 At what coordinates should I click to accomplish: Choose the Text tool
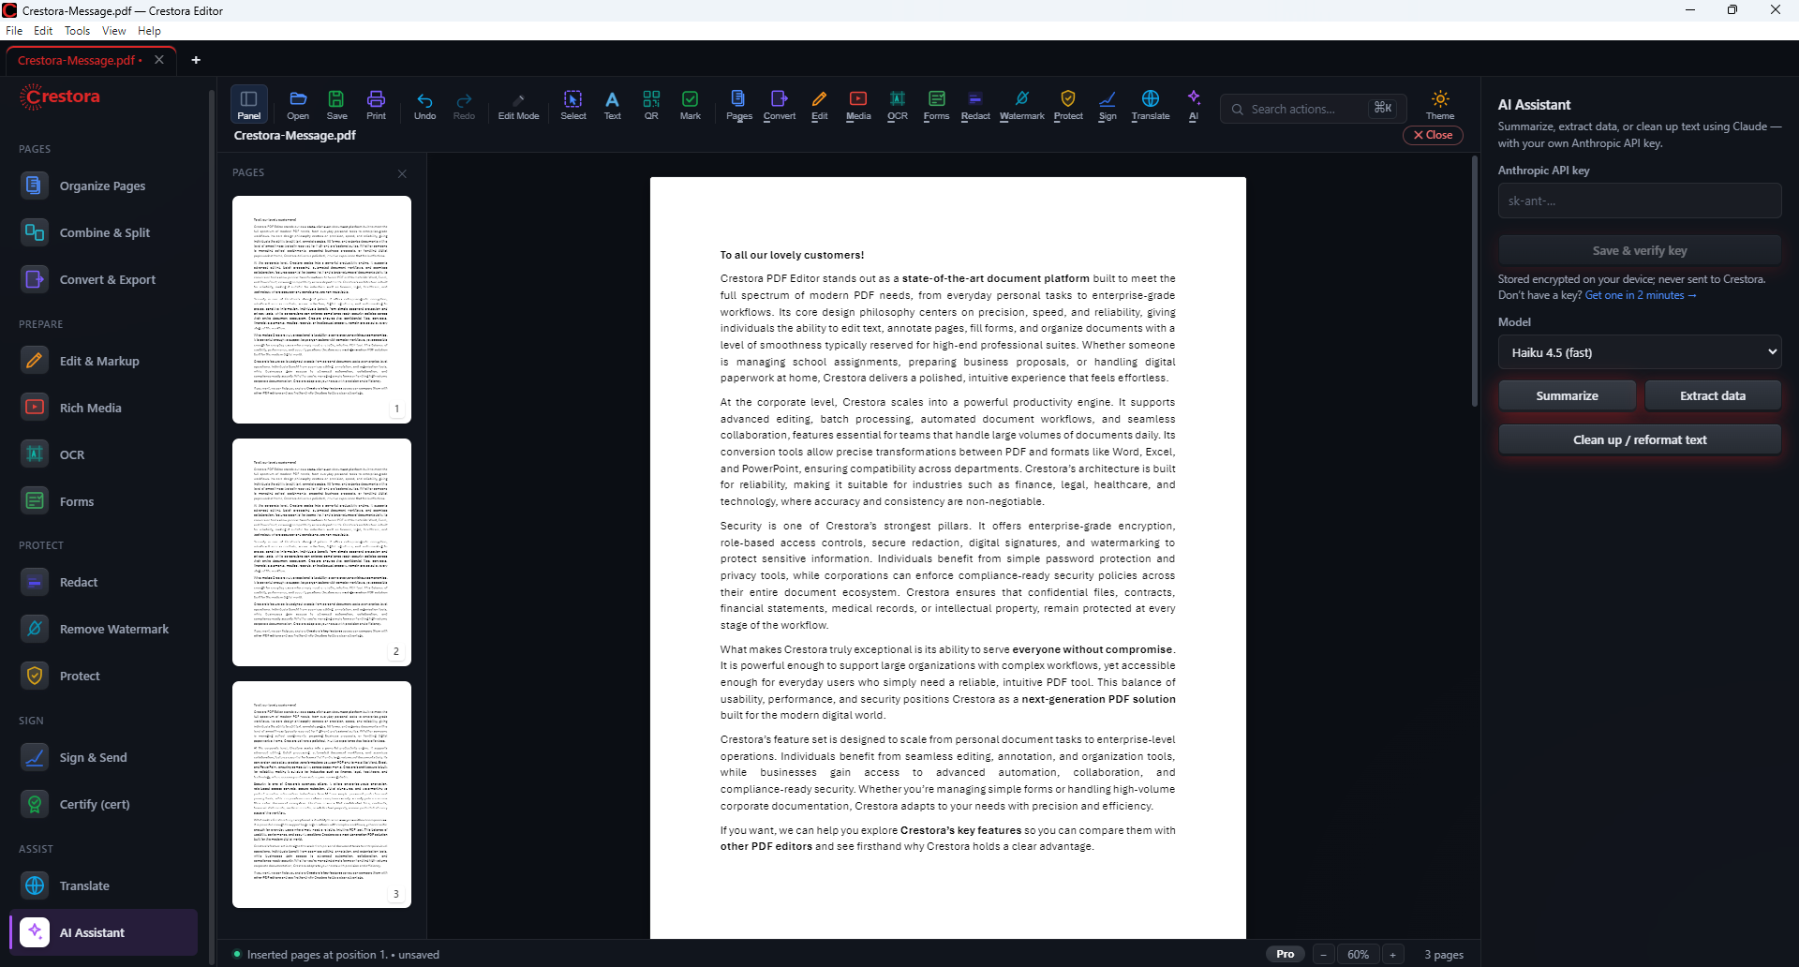coord(612,105)
